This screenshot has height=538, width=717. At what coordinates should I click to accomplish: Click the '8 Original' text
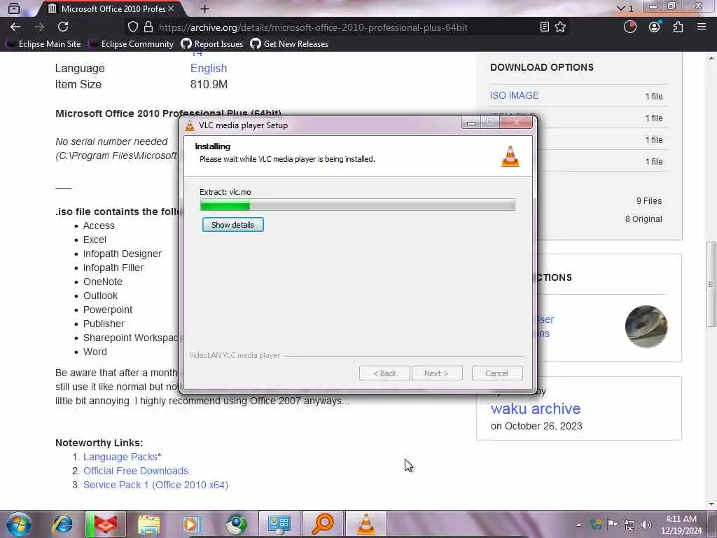tap(643, 219)
